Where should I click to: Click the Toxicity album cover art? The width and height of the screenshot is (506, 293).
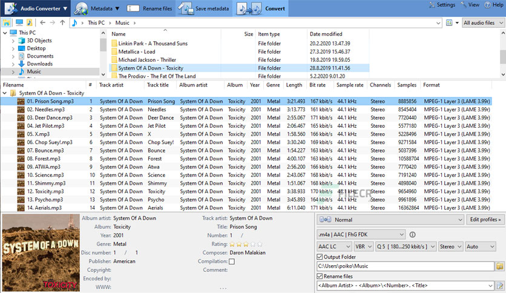[41, 252]
